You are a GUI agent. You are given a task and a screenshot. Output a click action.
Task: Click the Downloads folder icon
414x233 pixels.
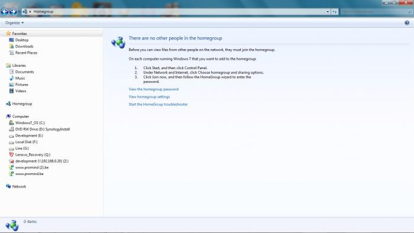(x=11, y=46)
